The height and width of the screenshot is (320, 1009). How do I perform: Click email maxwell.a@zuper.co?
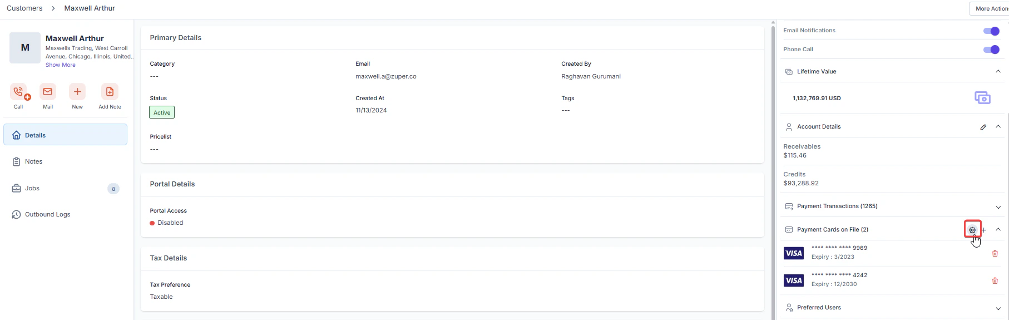pyautogui.click(x=386, y=76)
